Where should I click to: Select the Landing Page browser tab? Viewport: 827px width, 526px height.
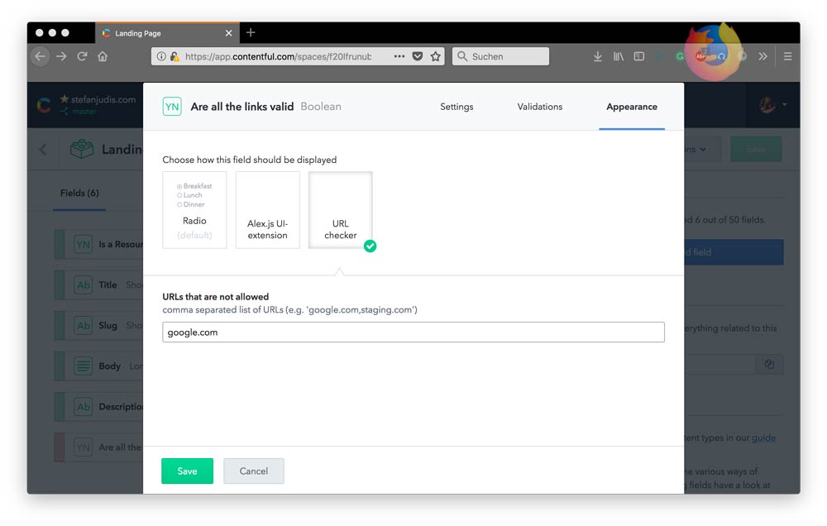click(167, 33)
